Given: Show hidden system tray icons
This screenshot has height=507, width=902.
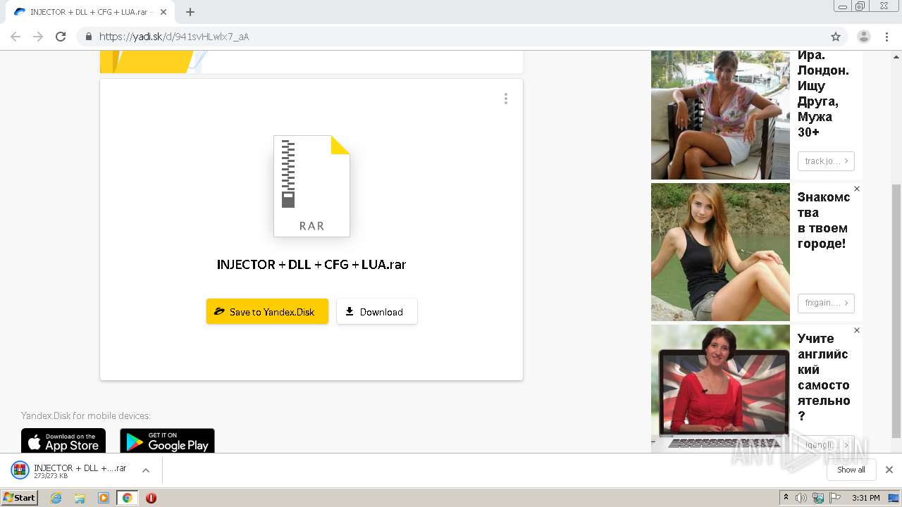Looking at the screenshot, I should [786, 498].
